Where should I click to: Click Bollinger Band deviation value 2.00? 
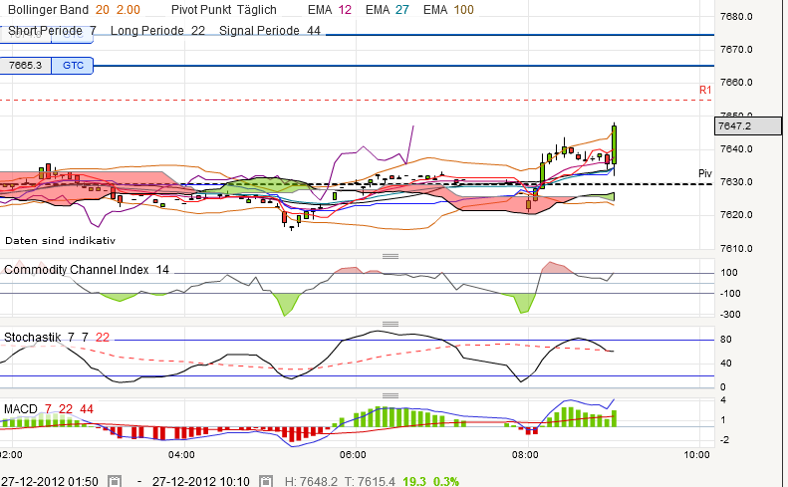click(129, 10)
